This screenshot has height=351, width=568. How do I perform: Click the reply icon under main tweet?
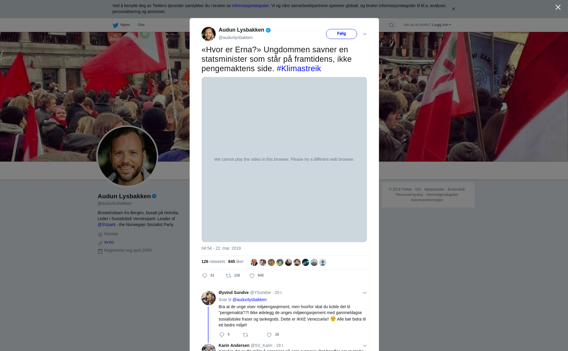point(205,276)
